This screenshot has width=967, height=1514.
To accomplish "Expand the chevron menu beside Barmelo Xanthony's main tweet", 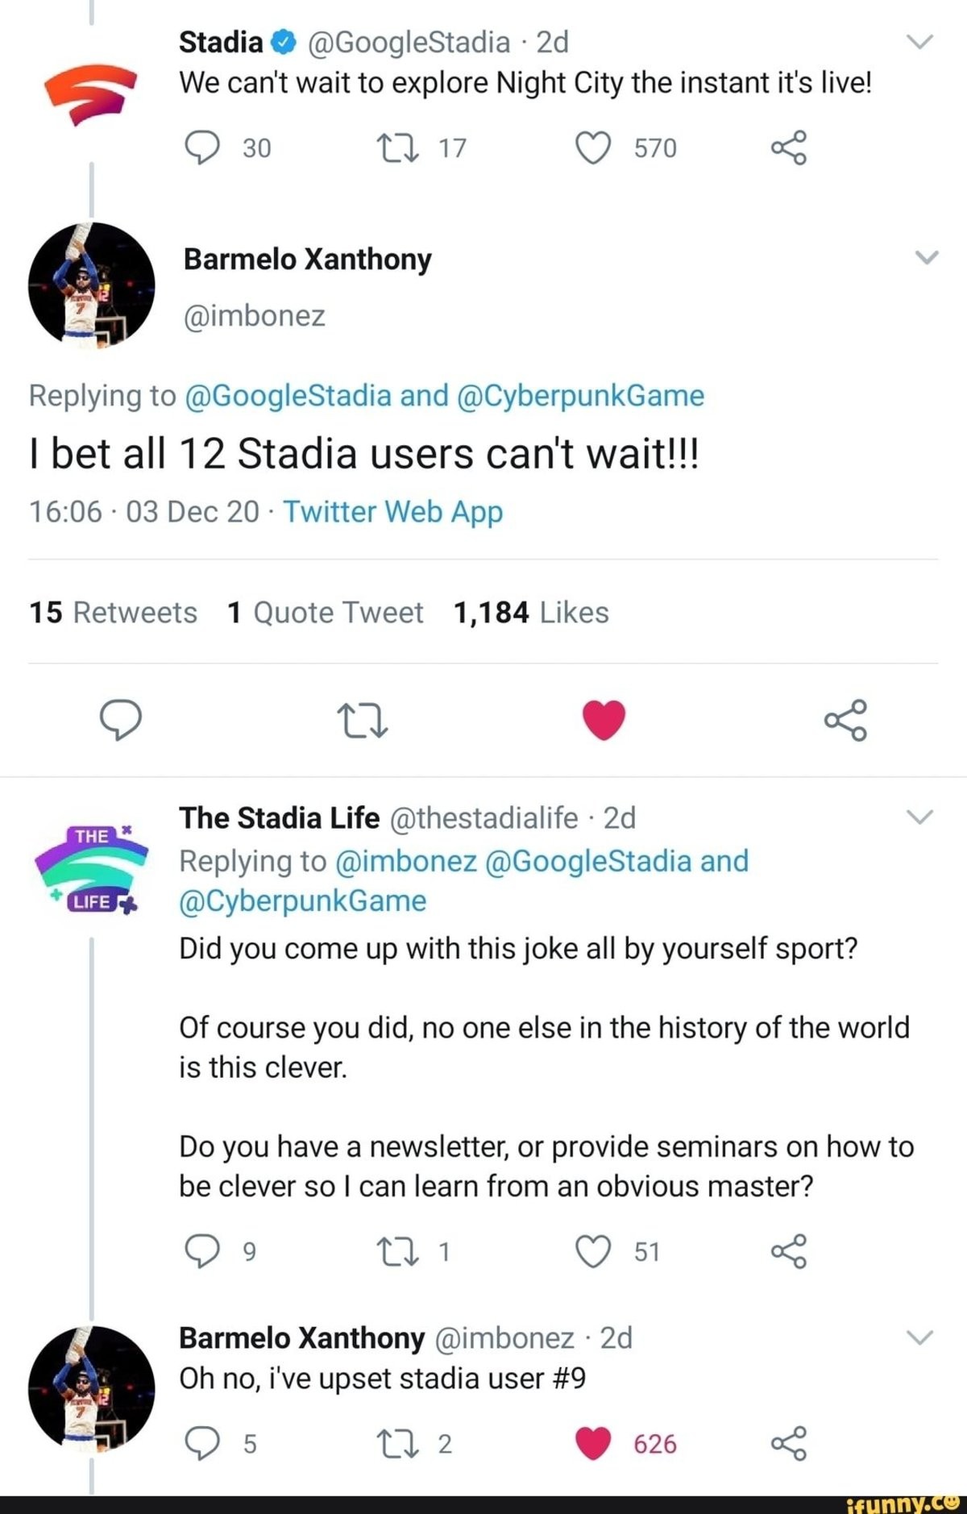I will click(x=927, y=258).
